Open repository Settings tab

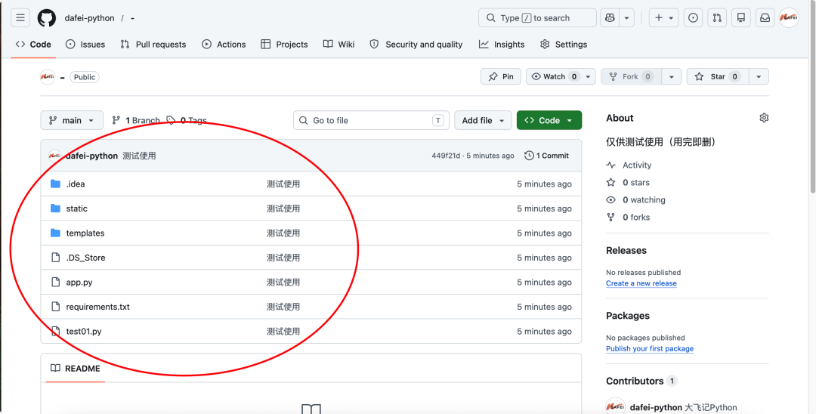click(x=564, y=45)
